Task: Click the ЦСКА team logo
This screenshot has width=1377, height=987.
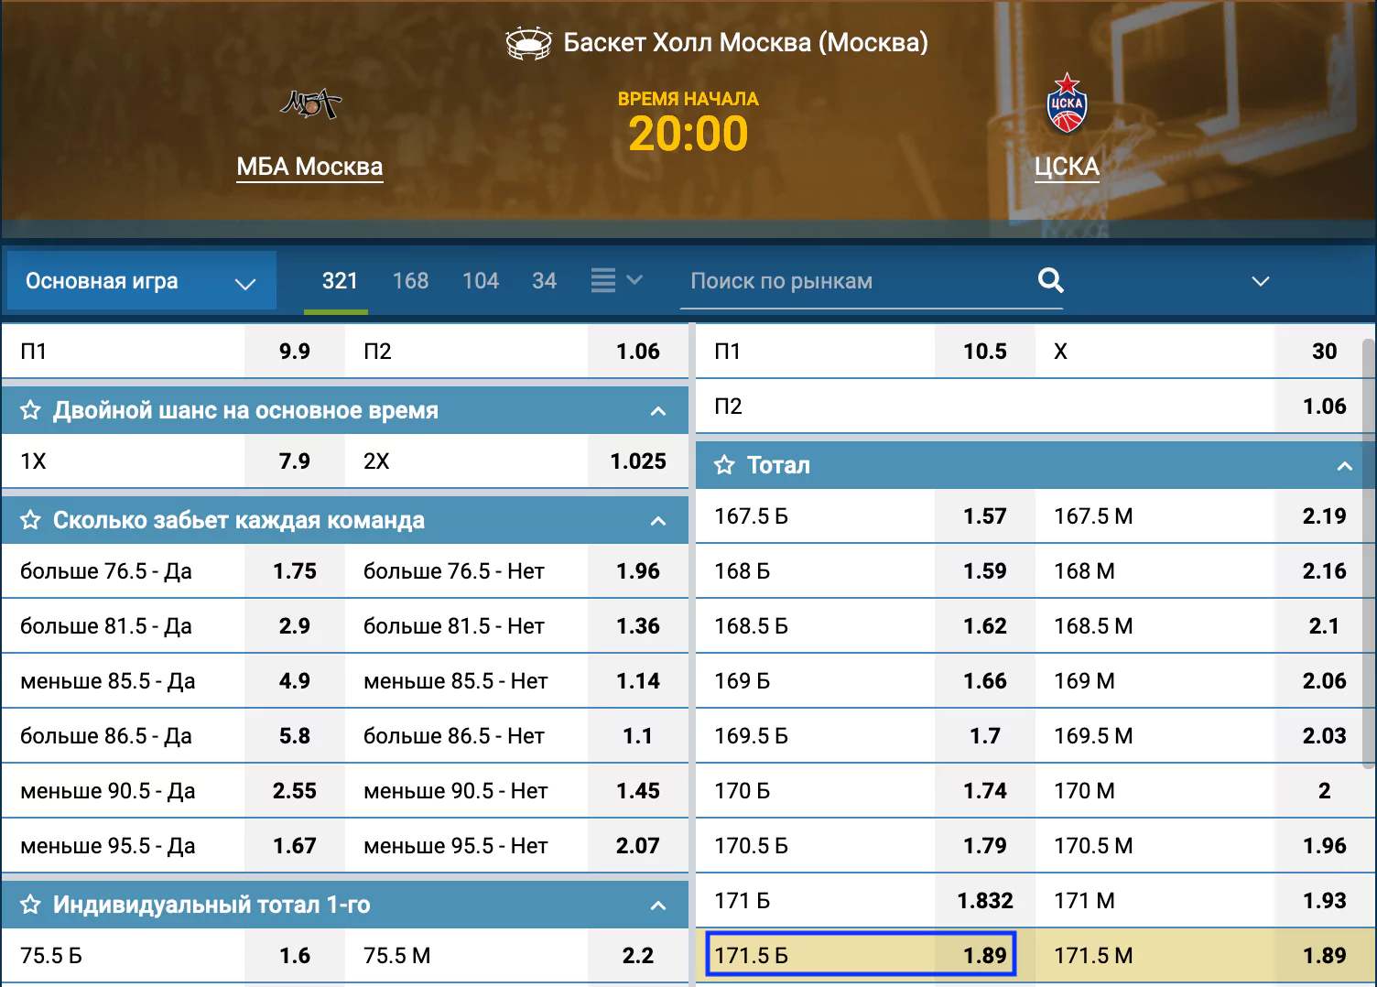Action: 1067,103
